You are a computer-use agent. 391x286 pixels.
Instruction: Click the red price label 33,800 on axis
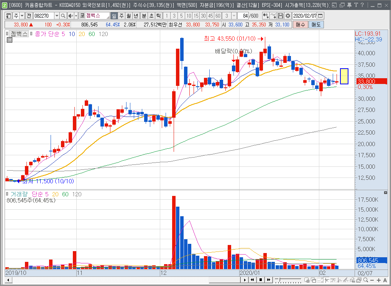tap(371, 81)
